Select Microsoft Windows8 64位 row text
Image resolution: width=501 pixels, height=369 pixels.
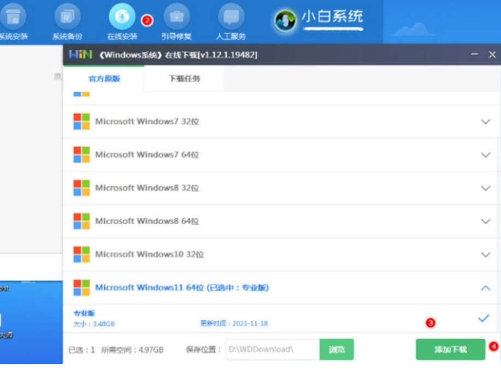pos(147,221)
